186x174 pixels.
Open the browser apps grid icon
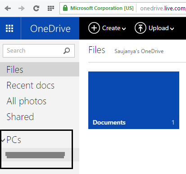point(51,8)
